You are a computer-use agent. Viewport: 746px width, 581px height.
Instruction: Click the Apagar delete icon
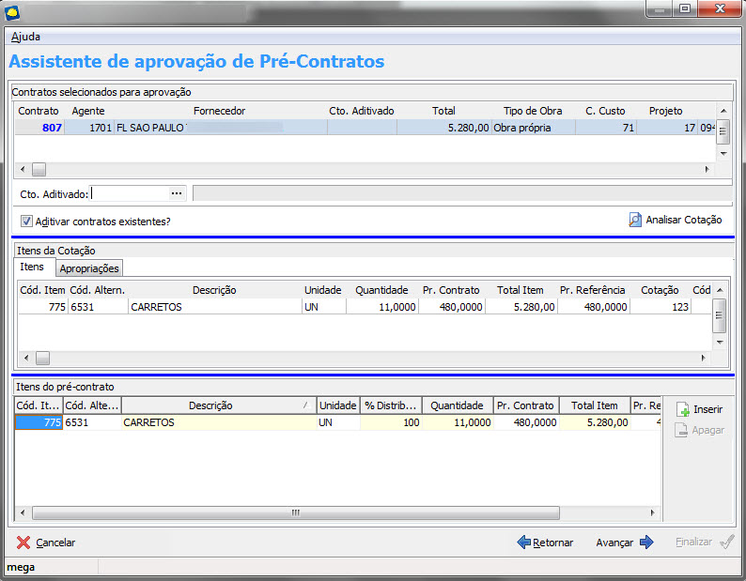pos(683,430)
